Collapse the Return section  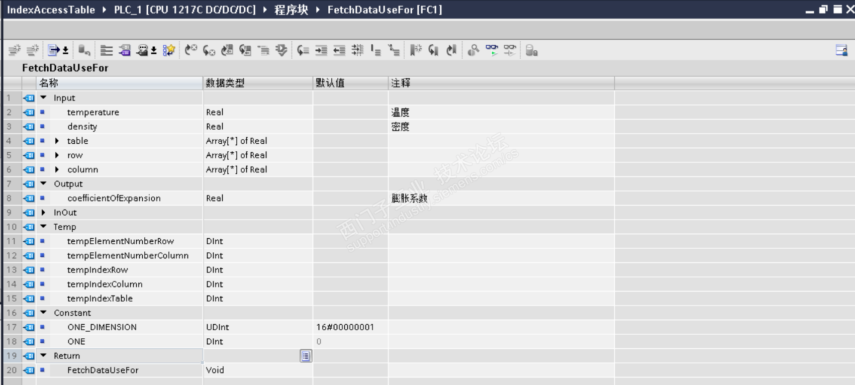pos(44,356)
